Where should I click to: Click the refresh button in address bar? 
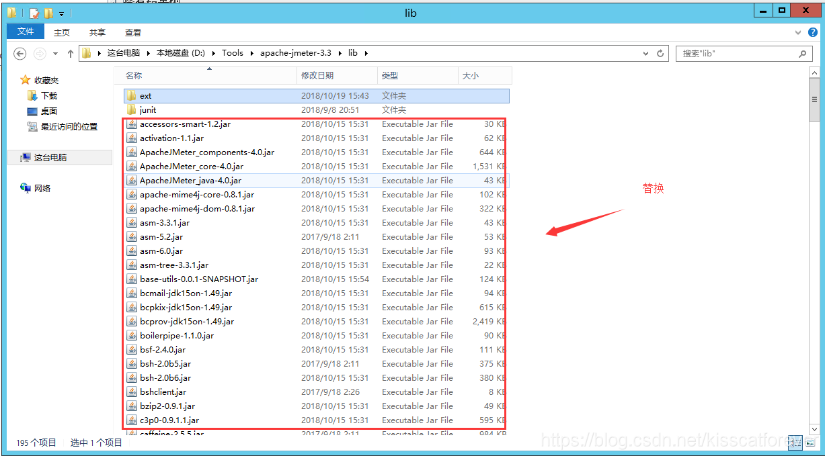(660, 53)
